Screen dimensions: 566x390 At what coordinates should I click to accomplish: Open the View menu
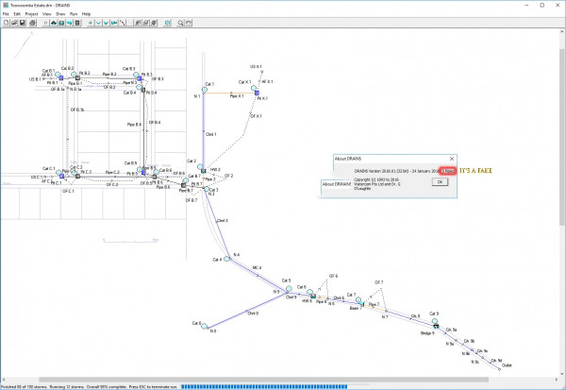pos(47,14)
